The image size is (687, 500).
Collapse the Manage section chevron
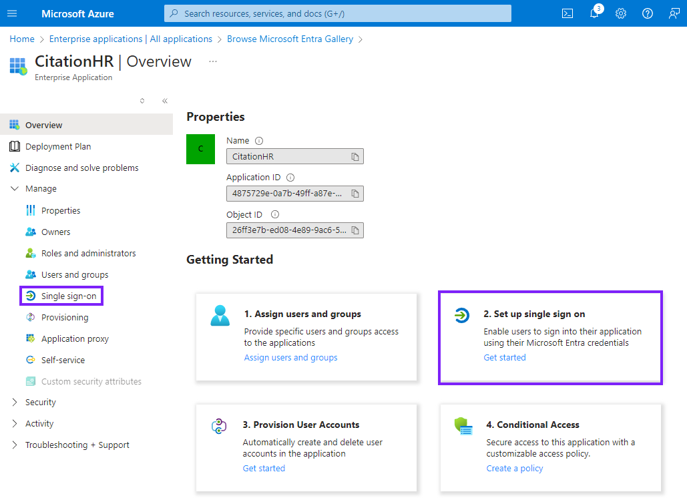click(x=15, y=188)
